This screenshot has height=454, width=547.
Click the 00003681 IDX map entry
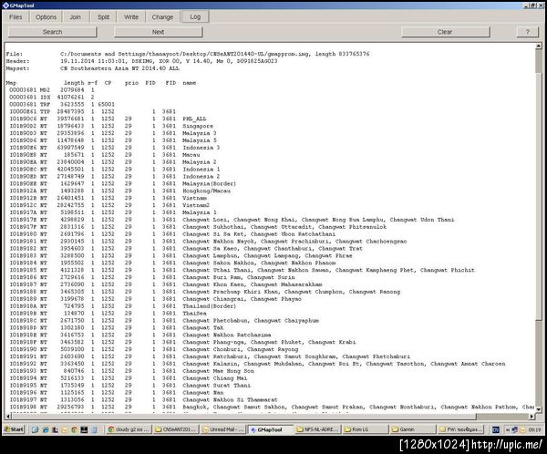pyautogui.click(x=52, y=97)
